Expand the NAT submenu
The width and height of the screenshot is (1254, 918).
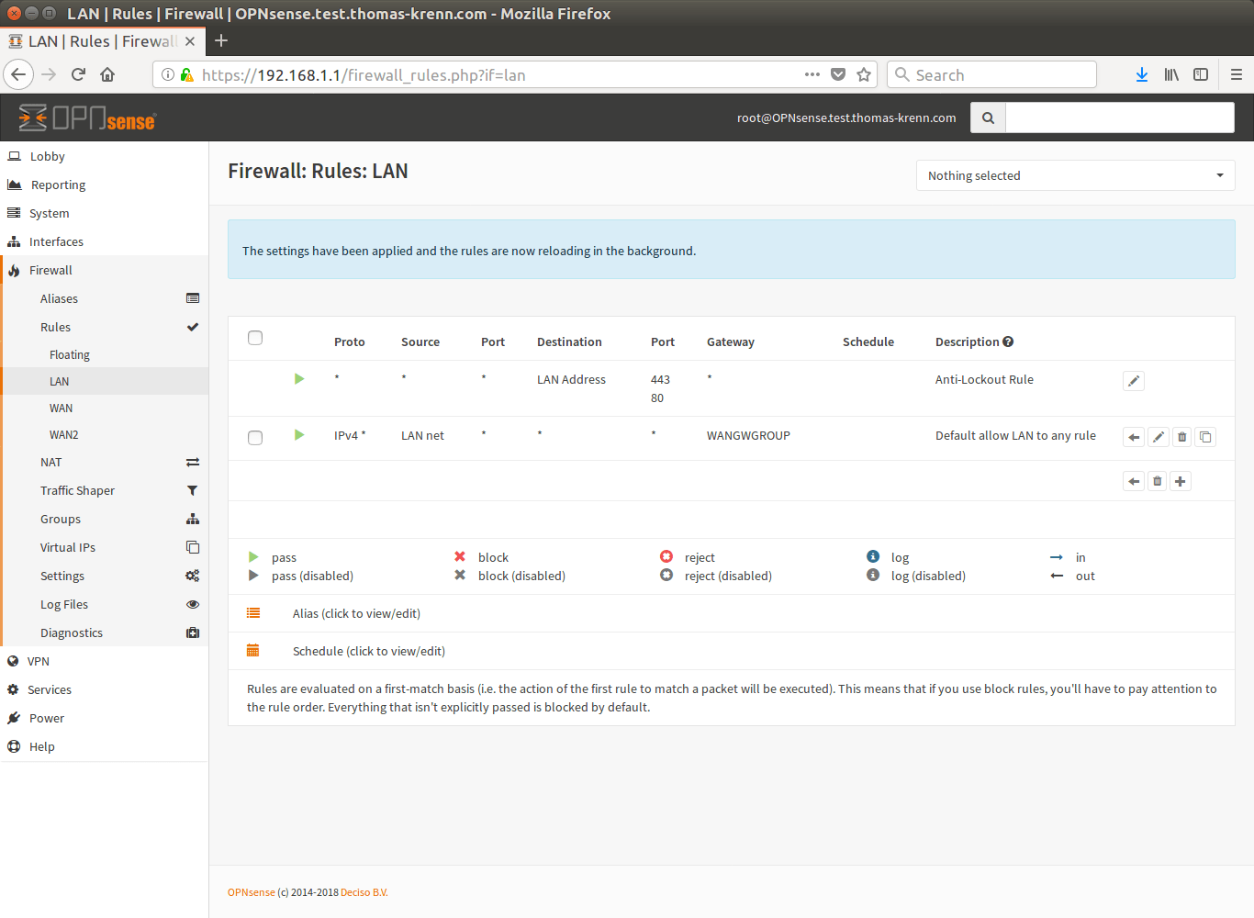click(x=51, y=462)
